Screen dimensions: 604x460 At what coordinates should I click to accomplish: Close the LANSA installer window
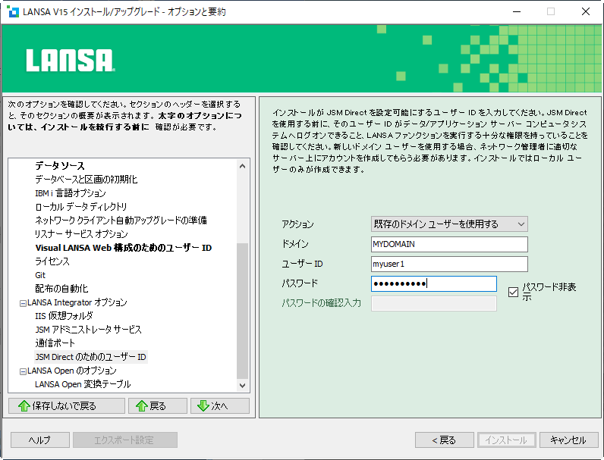(586, 11)
